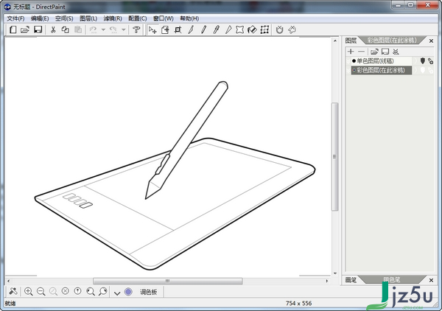
Task: Delete a layer with the minus icon
Action: pyautogui.click(x=362, y=52)
